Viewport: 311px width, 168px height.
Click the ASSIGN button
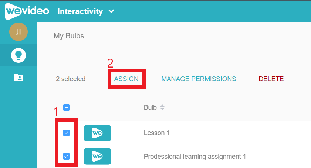126,79
